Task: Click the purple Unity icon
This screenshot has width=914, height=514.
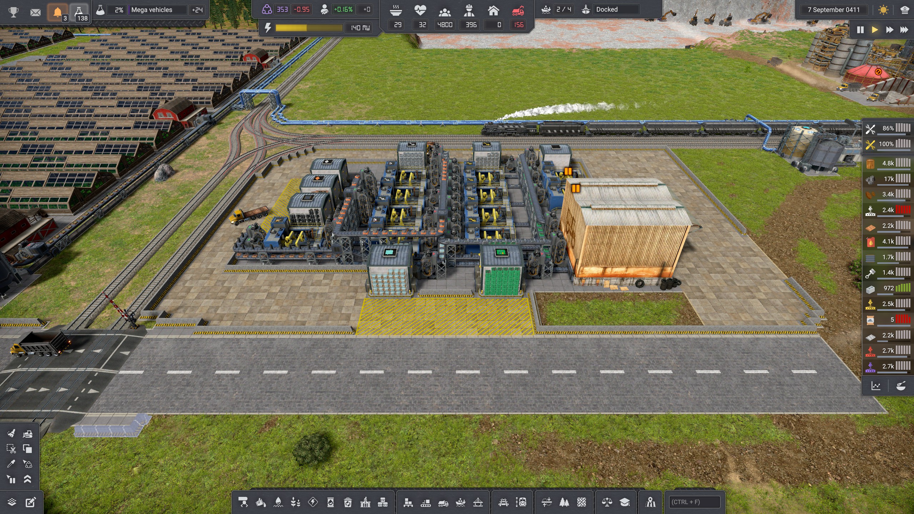Action: pos(267,9)
